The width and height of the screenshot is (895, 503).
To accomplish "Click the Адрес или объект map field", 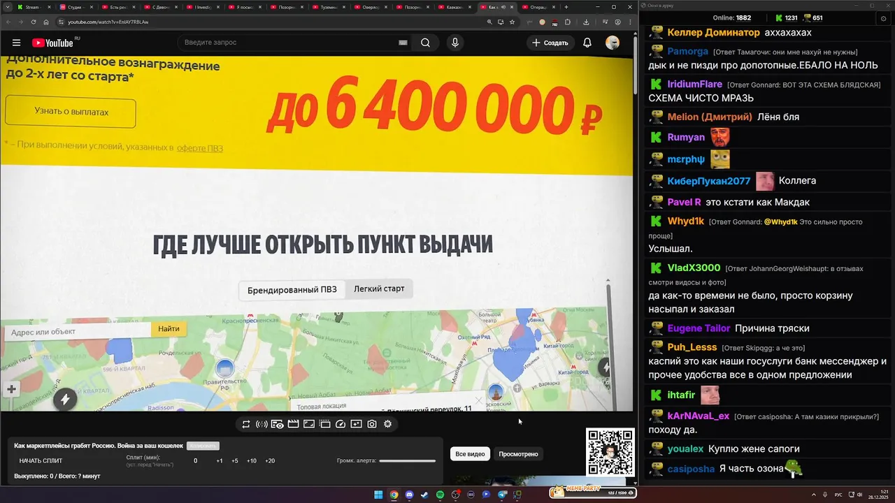I will point(78,331).
